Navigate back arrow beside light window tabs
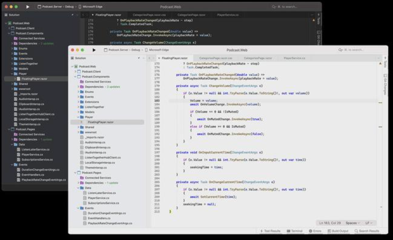This screenshot has width=393, height=240. (x=150, y=58)
